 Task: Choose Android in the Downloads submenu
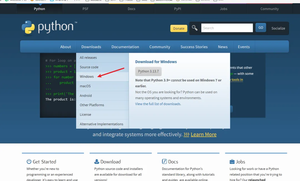102,96
